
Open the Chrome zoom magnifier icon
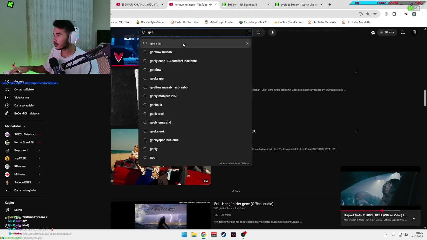click(368, 14)
